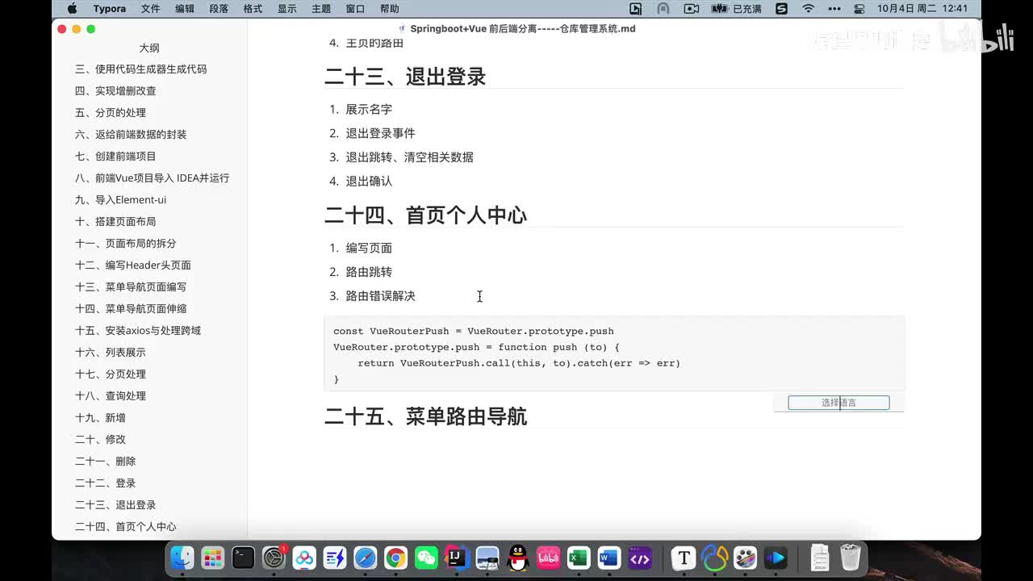Click the battery status icon
The width and height of the screenshot is (1033, 581).
click(x=720, y=9)
